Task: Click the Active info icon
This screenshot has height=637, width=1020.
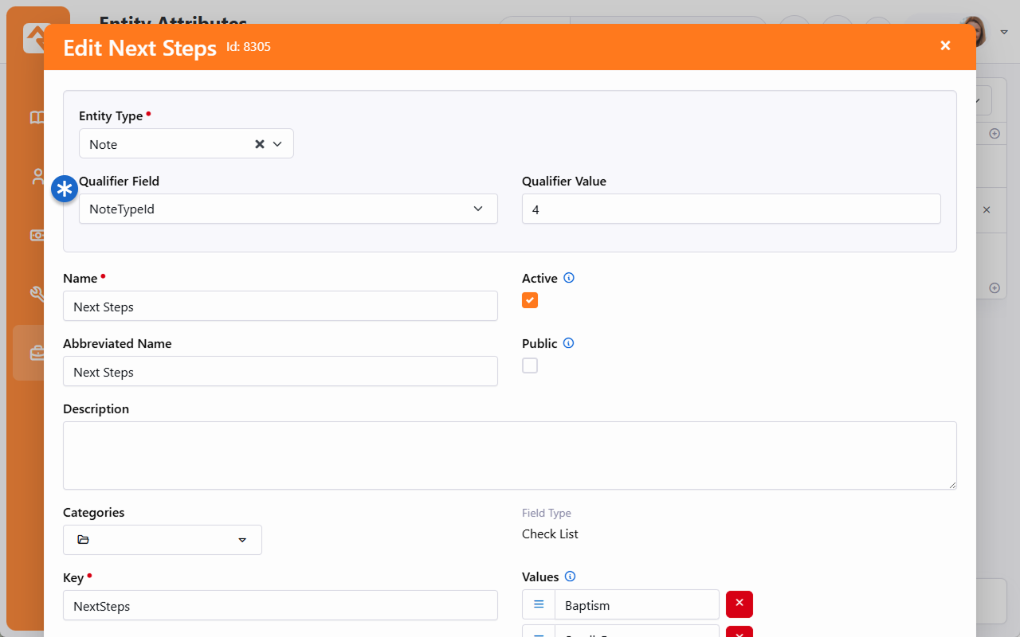Action: pos(569,278)
